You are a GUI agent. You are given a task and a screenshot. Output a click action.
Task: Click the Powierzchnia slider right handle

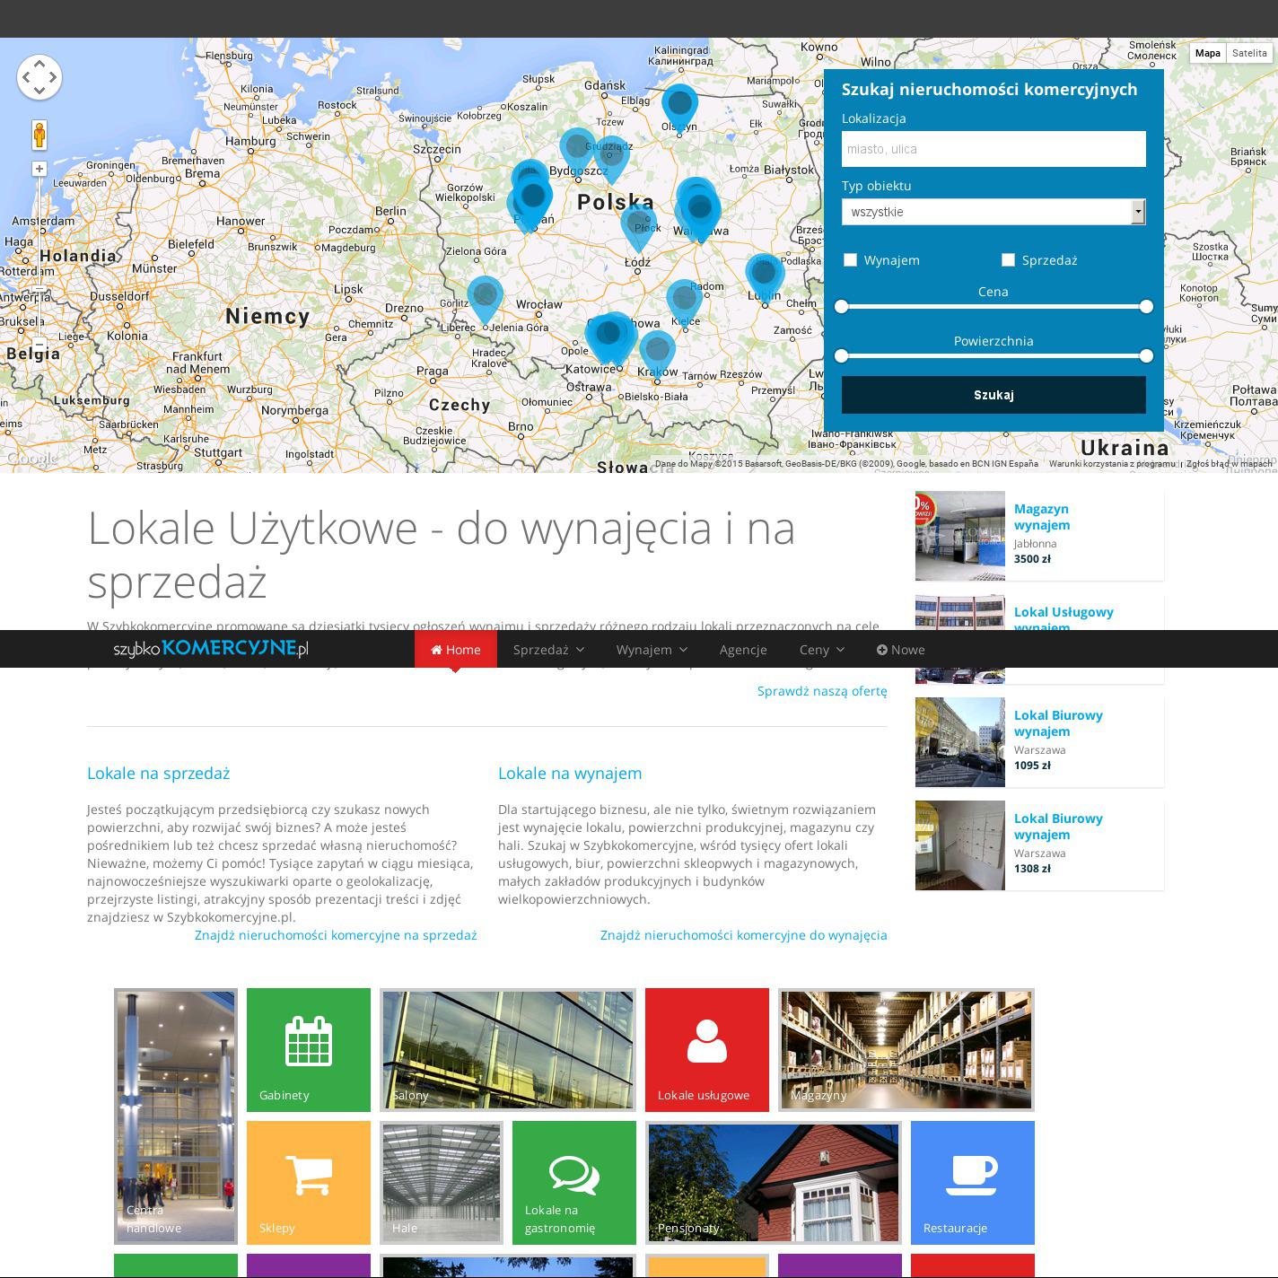tap(1146, 356)
